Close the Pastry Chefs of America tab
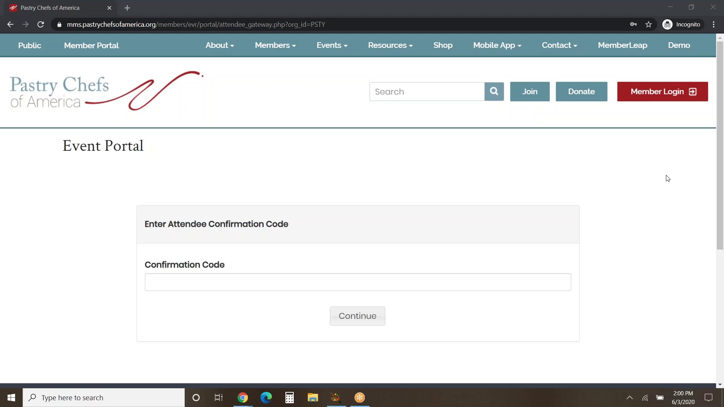 coord(109,8)
